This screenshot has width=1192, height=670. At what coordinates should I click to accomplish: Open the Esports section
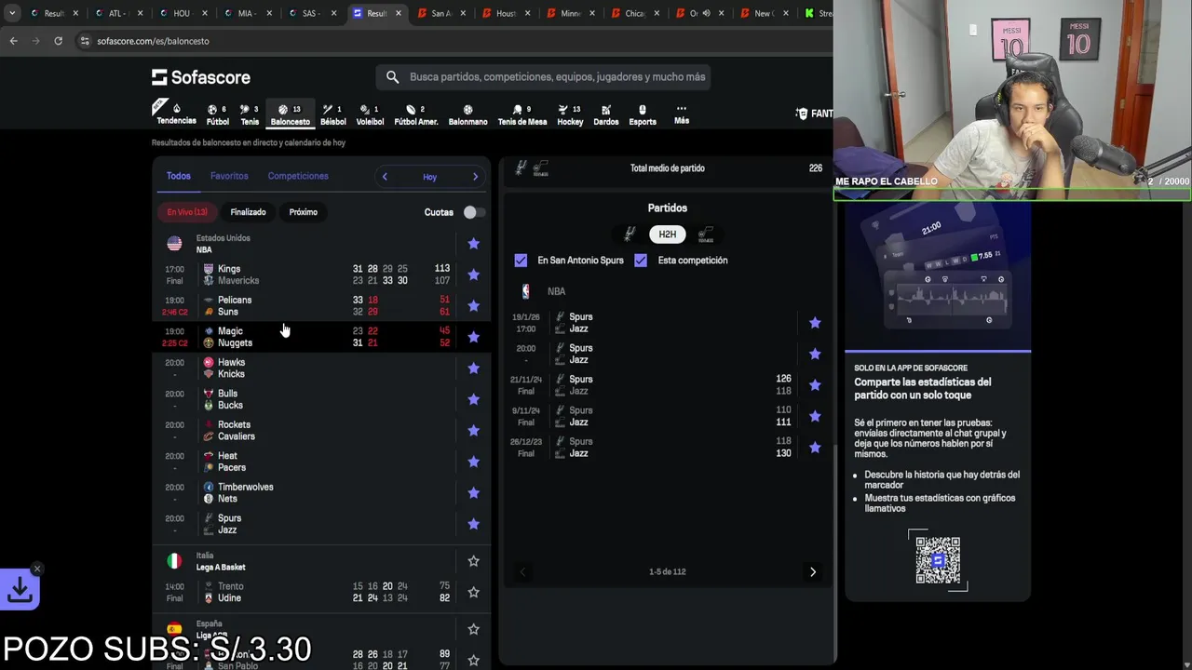tap(643, 114)
